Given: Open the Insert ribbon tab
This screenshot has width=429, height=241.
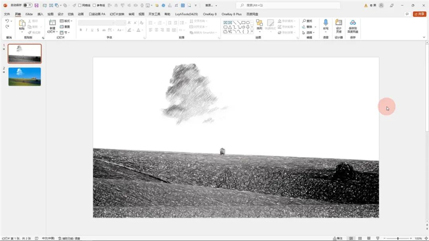Looking at the screenshot, I should pyautogui.click(x=40, y=14).
